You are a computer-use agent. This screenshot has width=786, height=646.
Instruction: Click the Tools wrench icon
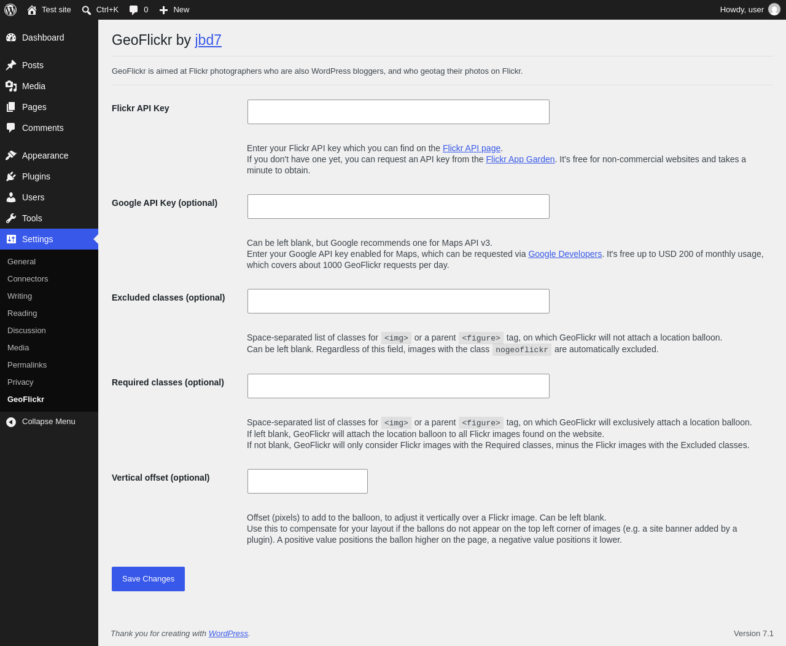point(11,218)
